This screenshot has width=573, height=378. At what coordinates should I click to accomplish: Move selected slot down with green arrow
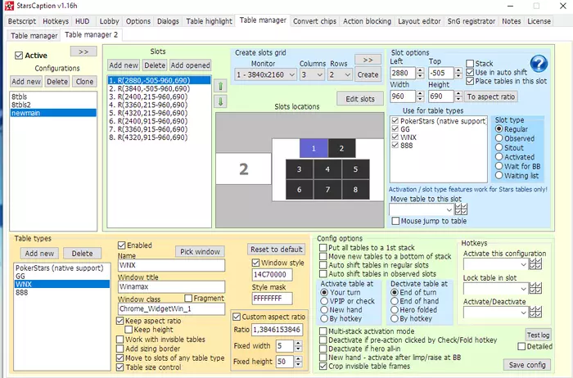220,101
